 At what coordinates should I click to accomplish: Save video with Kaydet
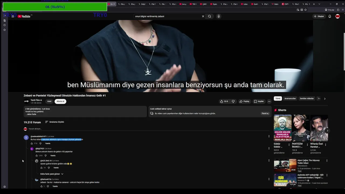click(x=258, y=102)
